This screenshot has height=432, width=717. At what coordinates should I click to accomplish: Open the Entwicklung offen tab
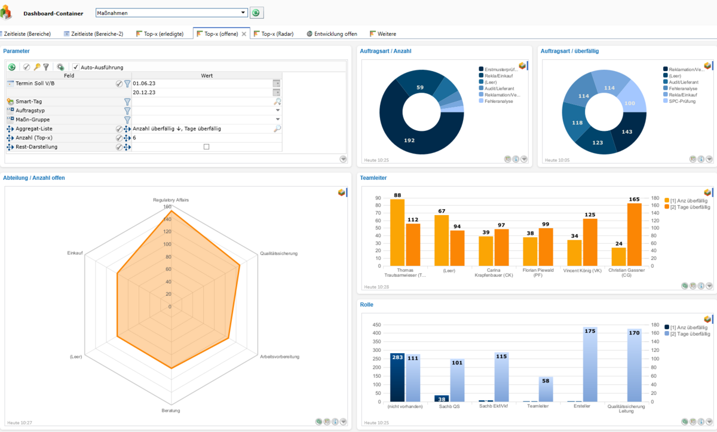[332, 34]
